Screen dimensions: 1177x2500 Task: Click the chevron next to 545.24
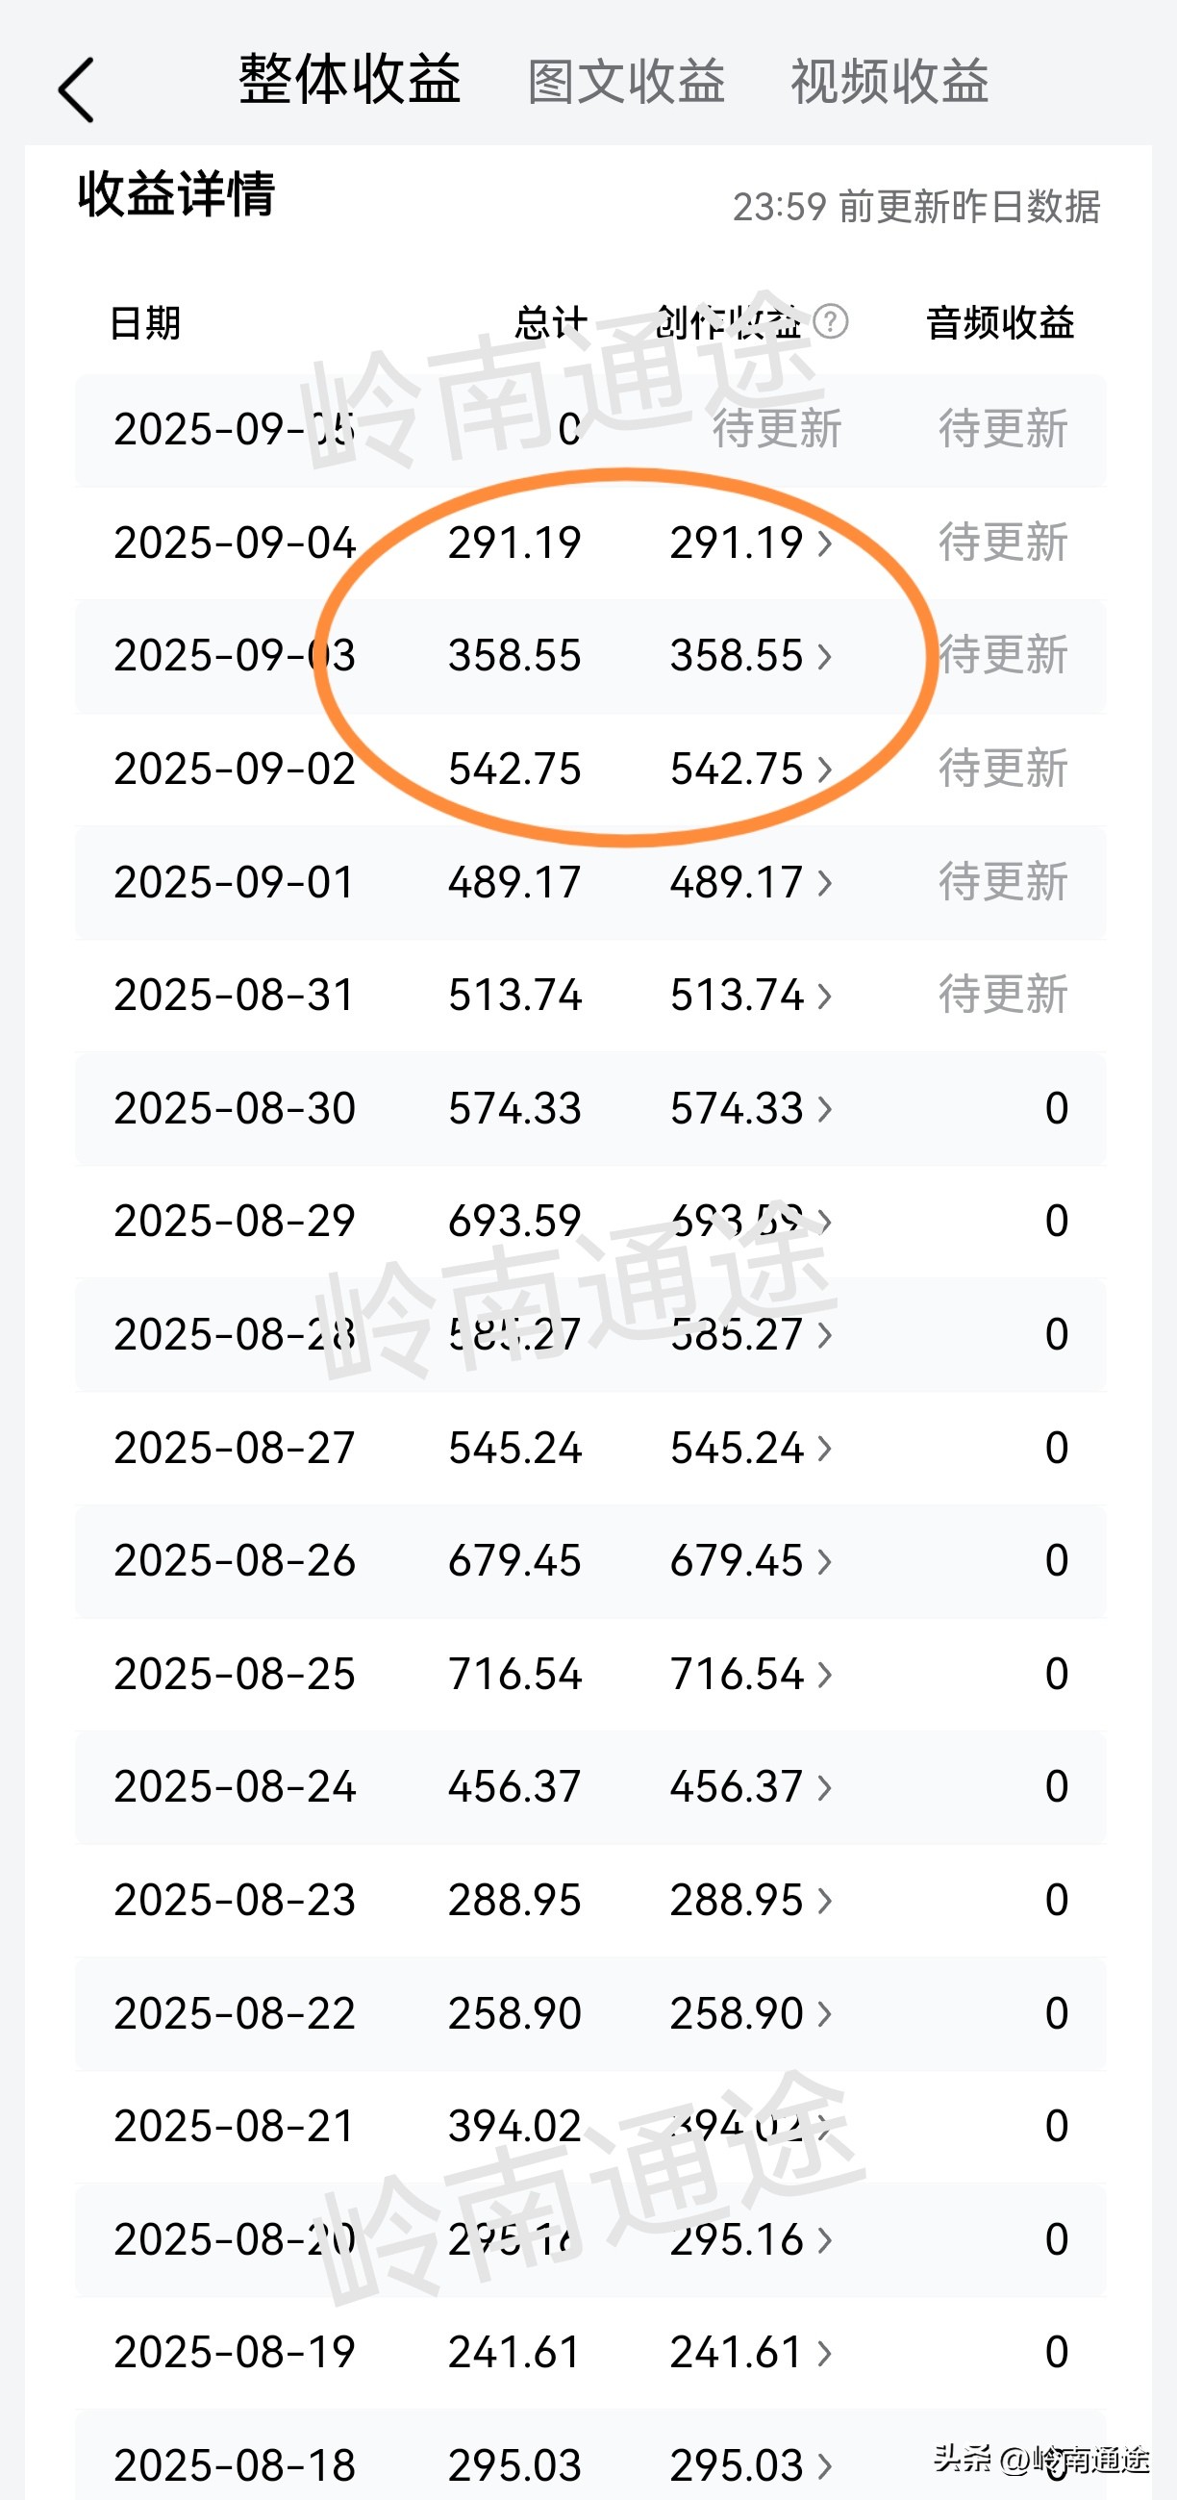pyautogui.click(x=825, y=1449)
